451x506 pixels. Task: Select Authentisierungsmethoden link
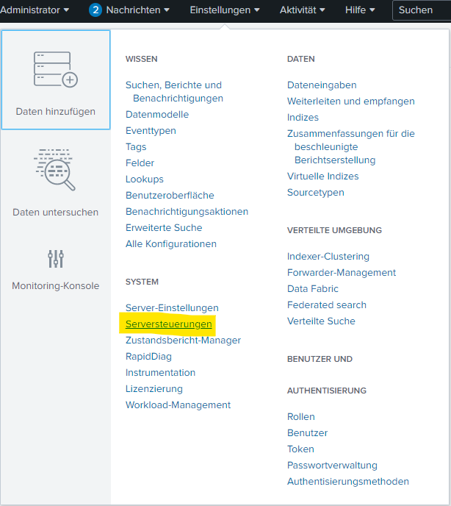coord(348,482)
